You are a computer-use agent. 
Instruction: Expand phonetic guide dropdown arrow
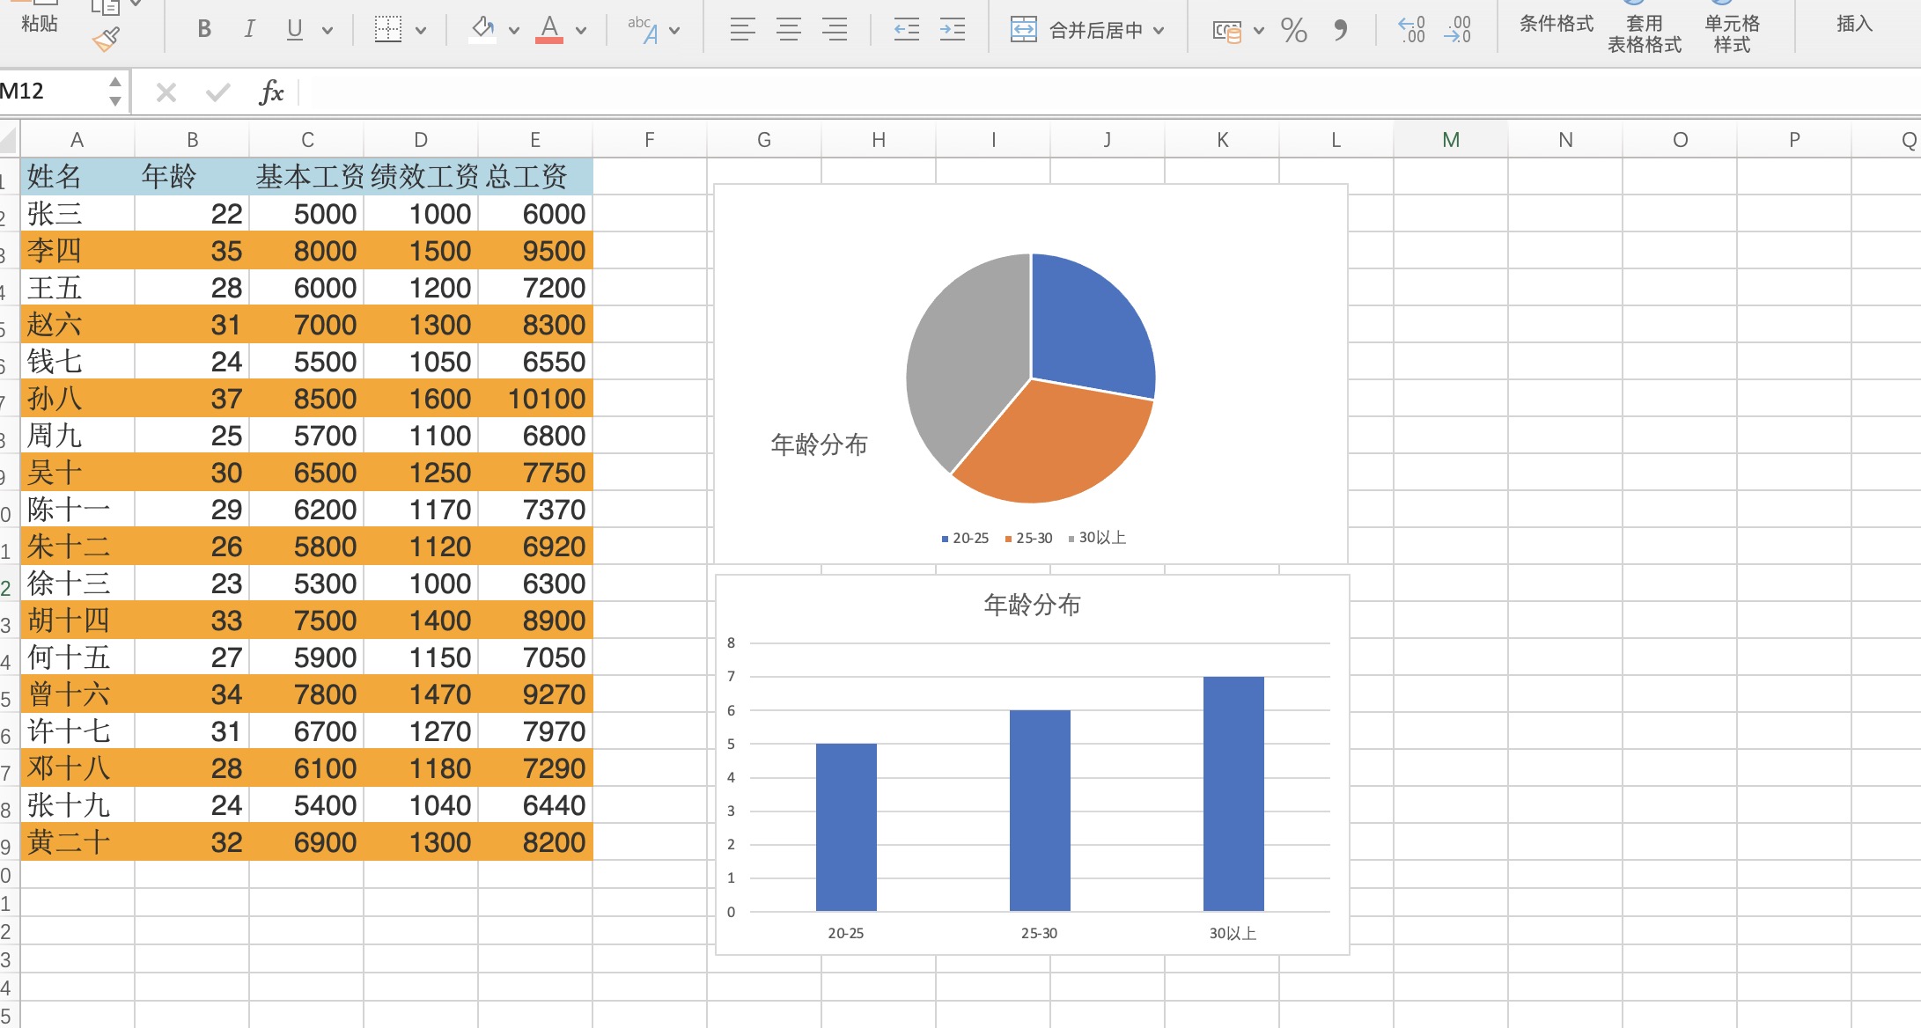point(674,30)
